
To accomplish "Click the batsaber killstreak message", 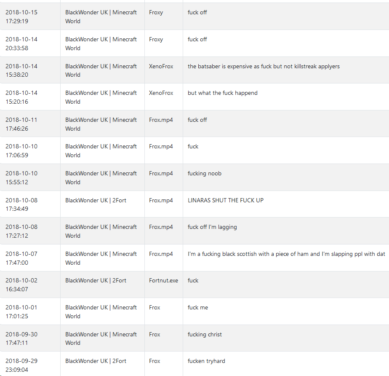I will [264, 66].
